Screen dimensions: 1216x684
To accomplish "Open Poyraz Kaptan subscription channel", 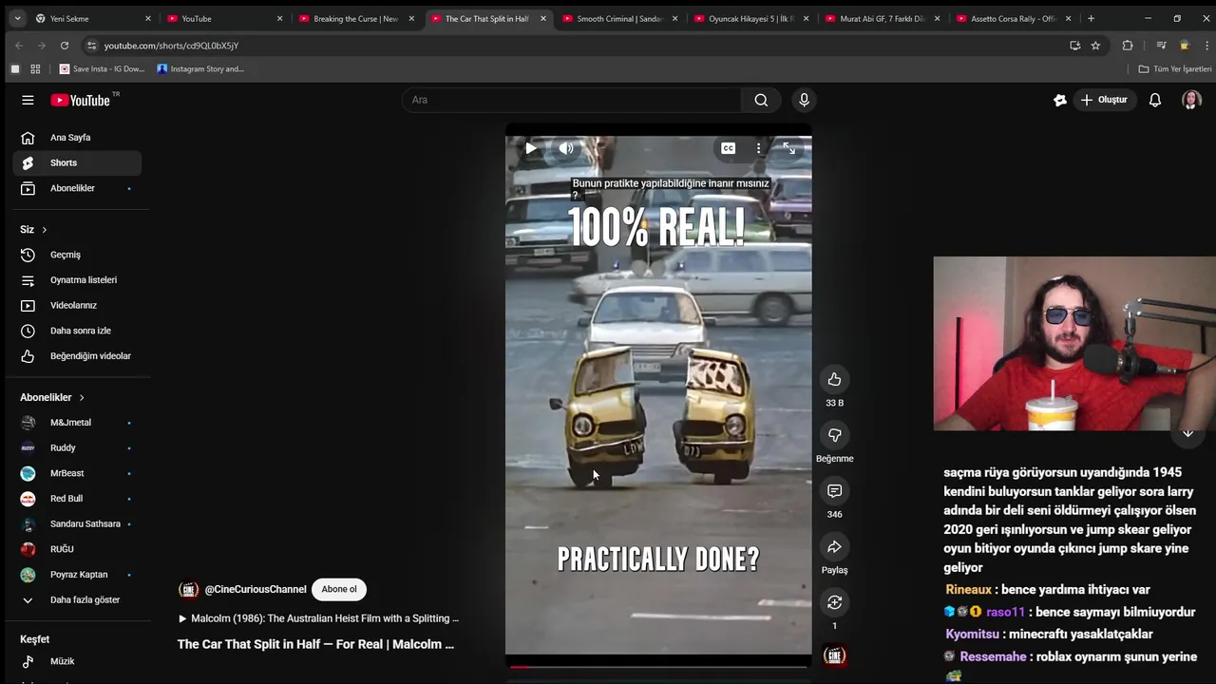I will [x=78, y=575].
